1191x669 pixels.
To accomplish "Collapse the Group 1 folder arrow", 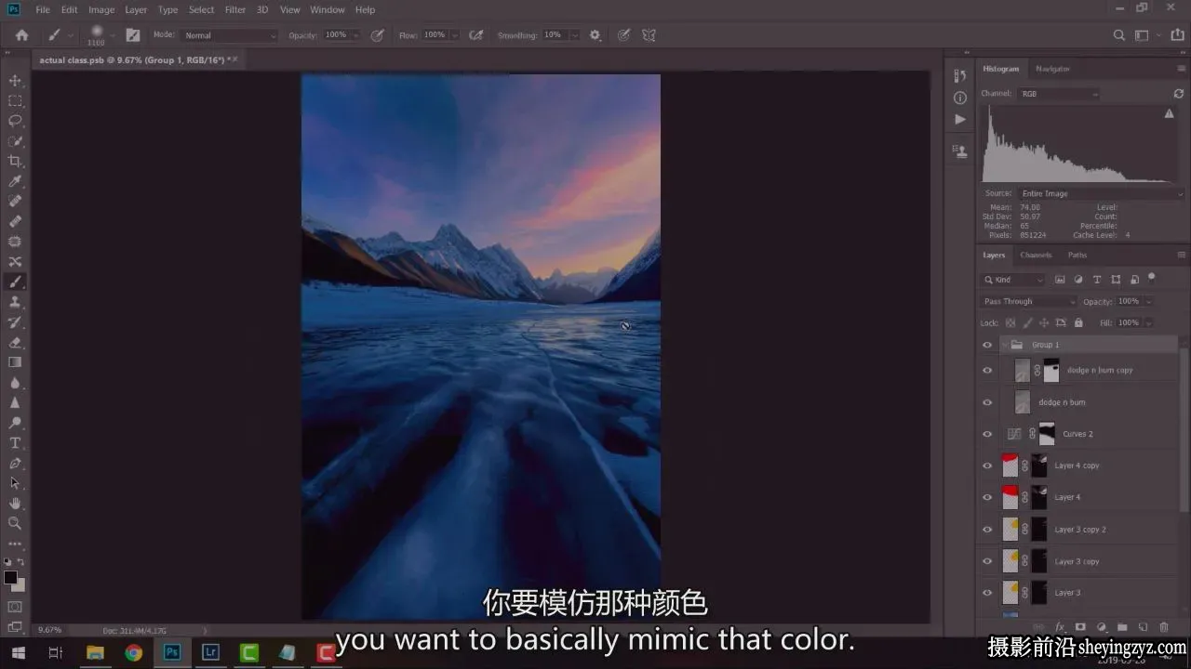I will pos(1004,345).
